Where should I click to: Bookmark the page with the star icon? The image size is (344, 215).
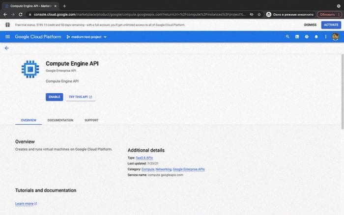pos(259,14)
